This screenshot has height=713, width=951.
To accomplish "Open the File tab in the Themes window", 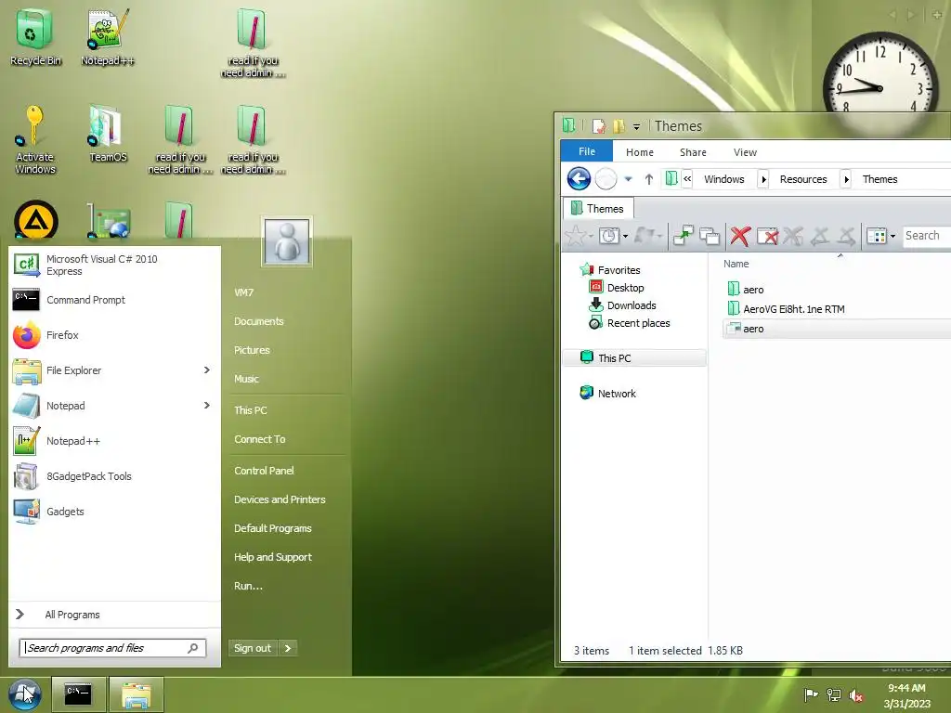I will [x=587, y=151].
